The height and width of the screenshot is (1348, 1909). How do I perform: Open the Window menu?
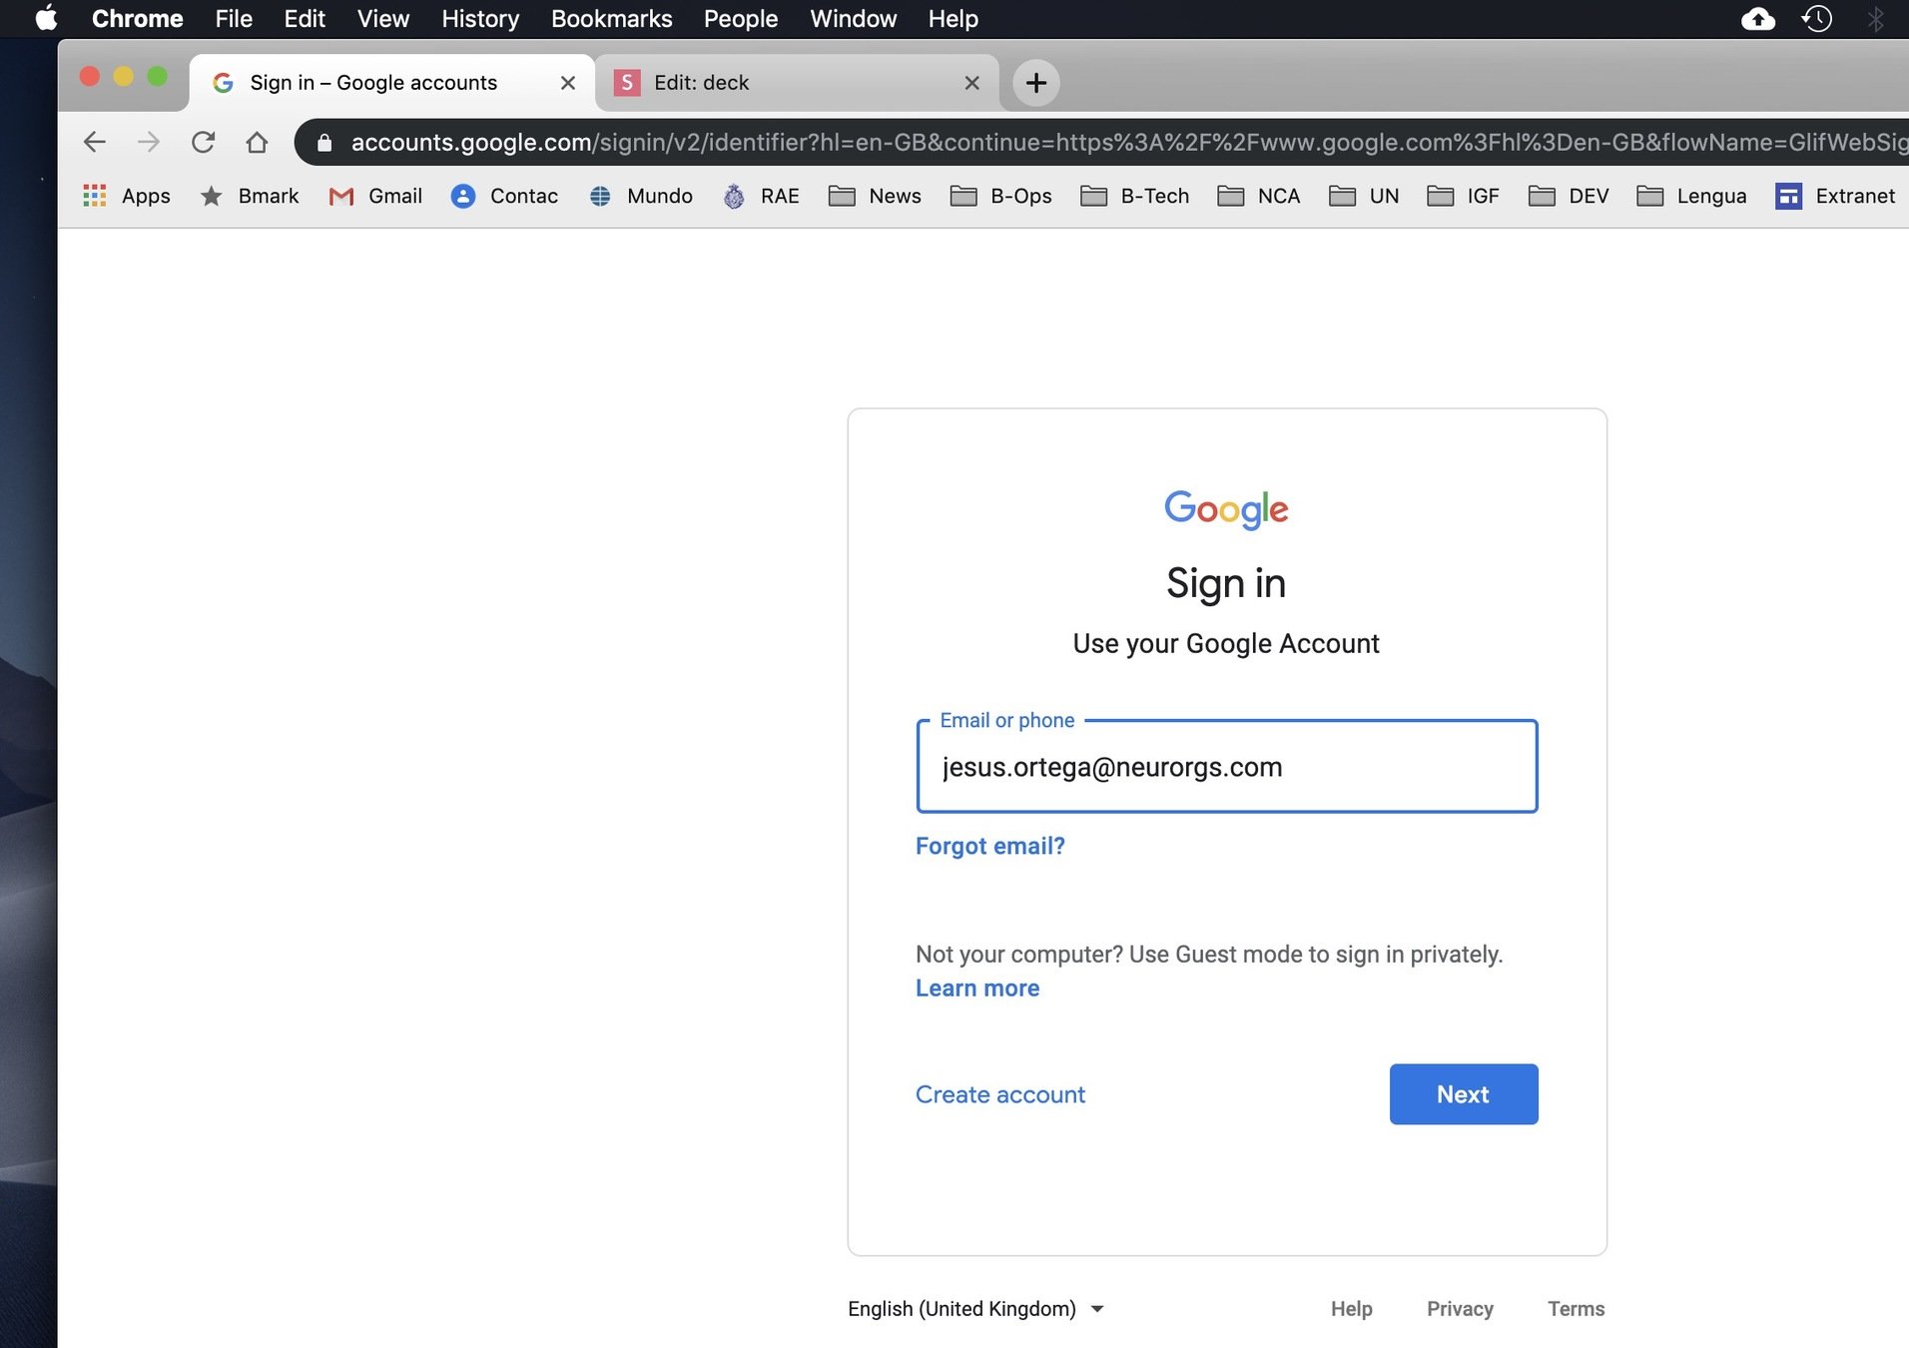click(853, 19)
